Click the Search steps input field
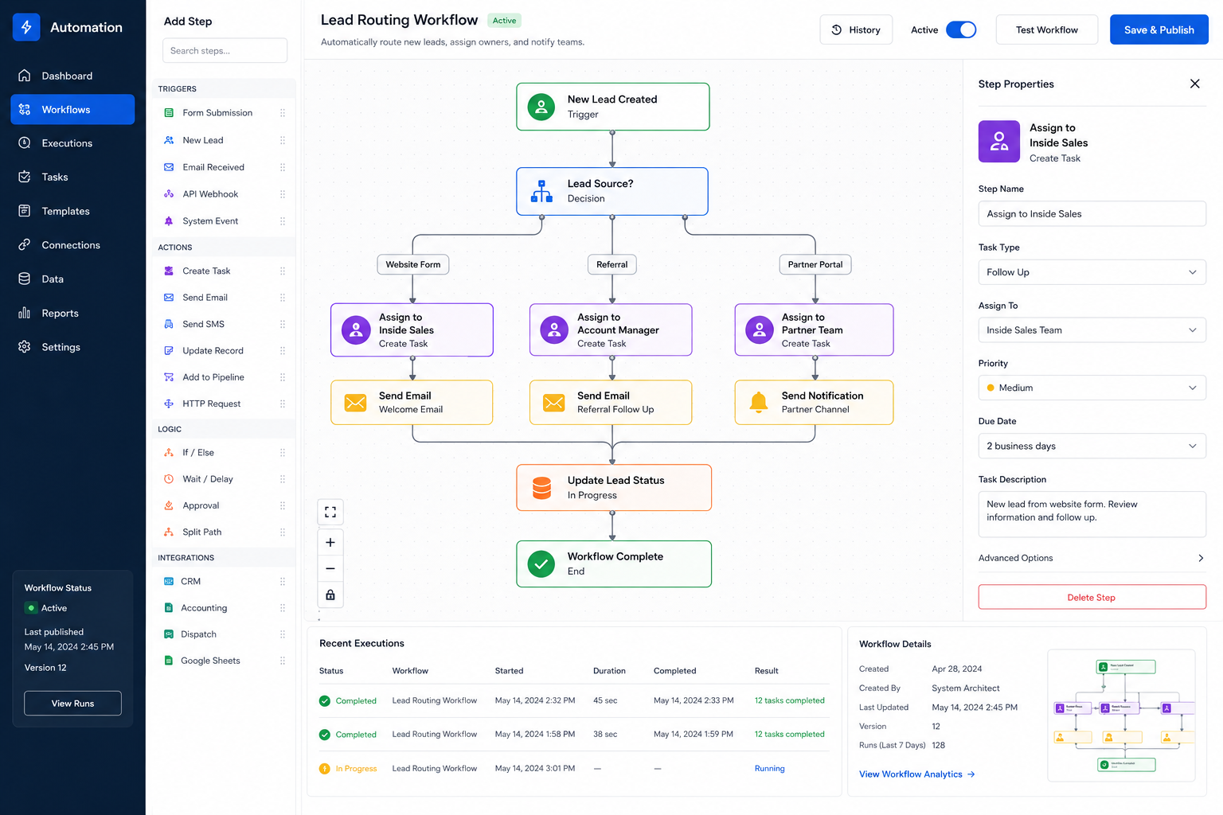The width and height of the screenshot is (1223, 815). [x=225, y=51]
